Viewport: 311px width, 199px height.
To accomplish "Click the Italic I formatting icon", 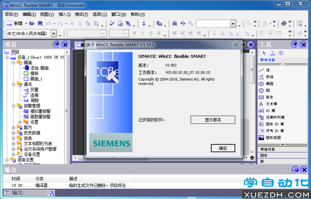I will [x=143, y=33].
